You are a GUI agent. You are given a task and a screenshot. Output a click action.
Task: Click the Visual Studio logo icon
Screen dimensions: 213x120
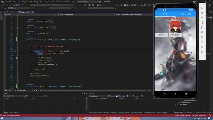(2, 2)
